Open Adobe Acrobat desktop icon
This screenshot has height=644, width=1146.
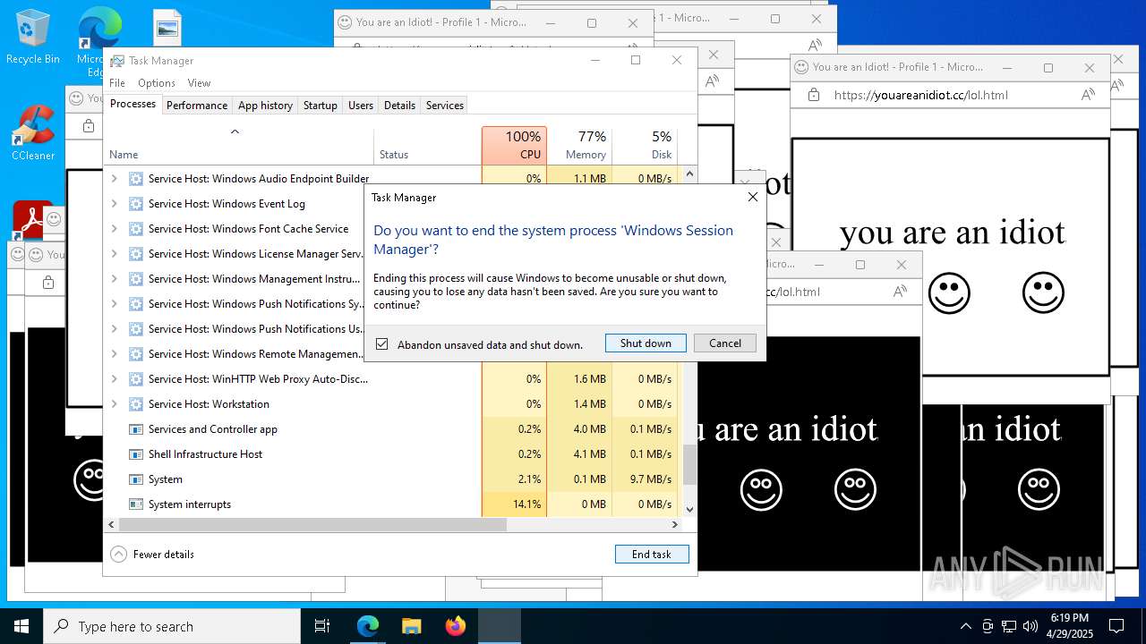32,219
